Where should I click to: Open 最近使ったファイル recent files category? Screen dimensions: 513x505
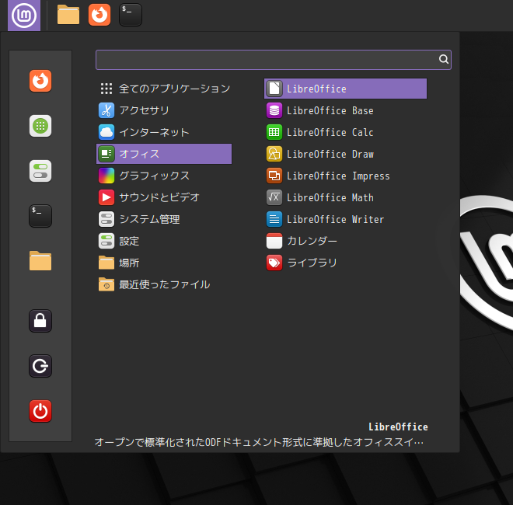164,284
